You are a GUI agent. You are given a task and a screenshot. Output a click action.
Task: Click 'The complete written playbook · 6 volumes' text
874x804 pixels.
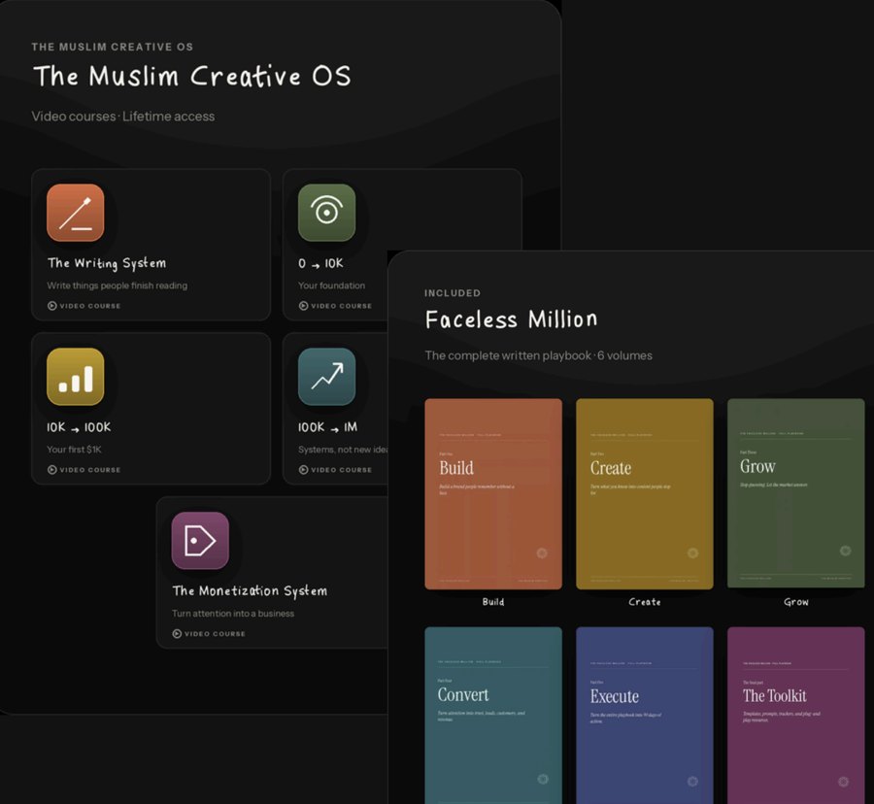point(538,355)
